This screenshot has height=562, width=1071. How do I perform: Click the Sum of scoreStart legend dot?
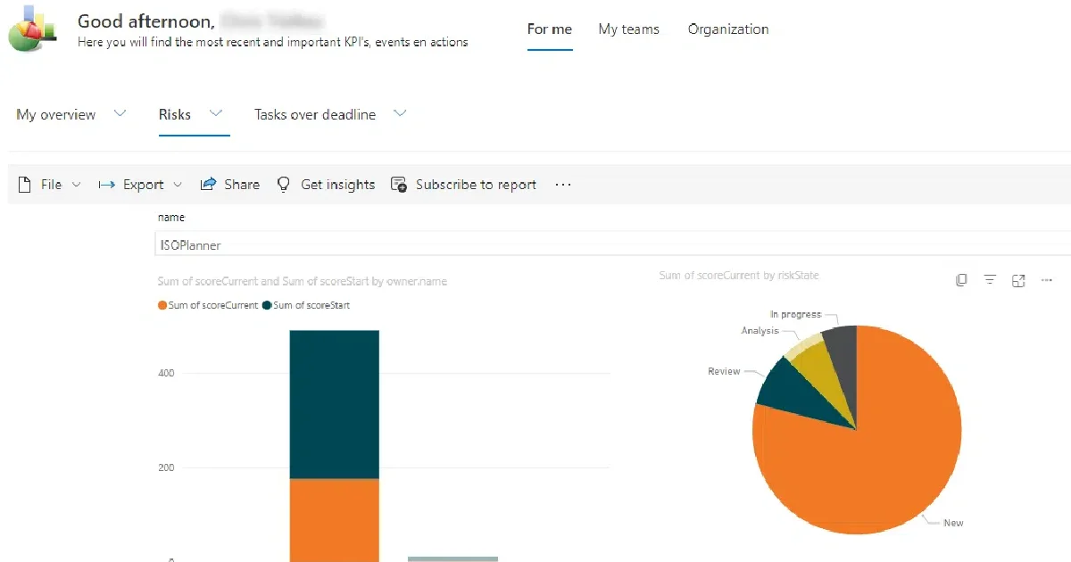point(267,305)
